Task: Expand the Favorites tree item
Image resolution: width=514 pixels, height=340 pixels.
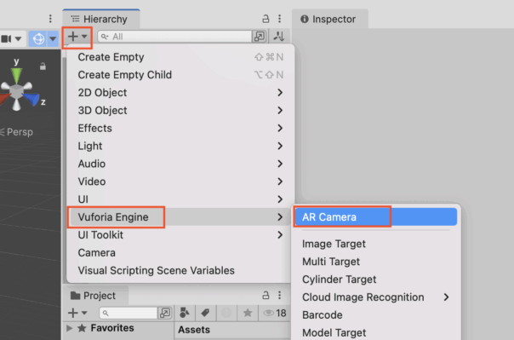Action: click(x=70, y=328)
